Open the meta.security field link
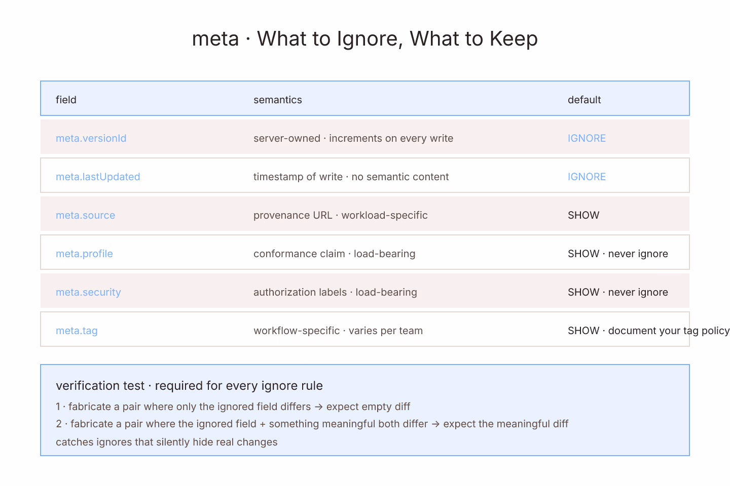This screenshot has height=486, width=730. click(x=88, y=292)
